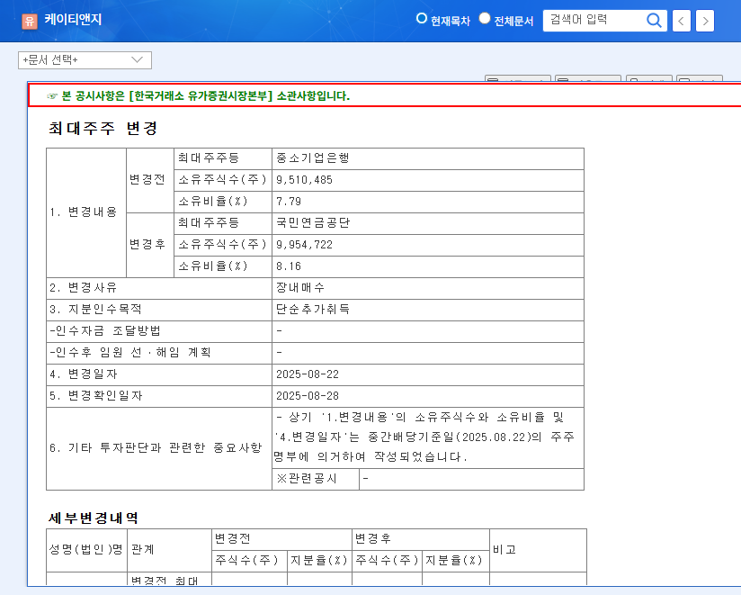Click the 최대주주 변경 heading
This screenshot has height=595, width=741.
[103, 128]
